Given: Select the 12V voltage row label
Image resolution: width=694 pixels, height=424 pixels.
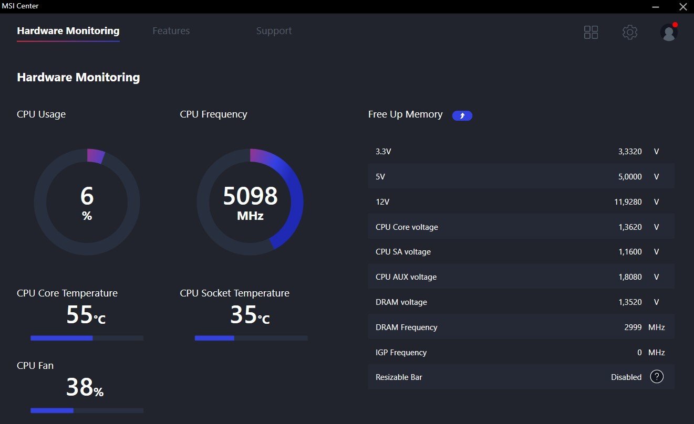Looking at the screenshot, I should click(x=382, y=202).
